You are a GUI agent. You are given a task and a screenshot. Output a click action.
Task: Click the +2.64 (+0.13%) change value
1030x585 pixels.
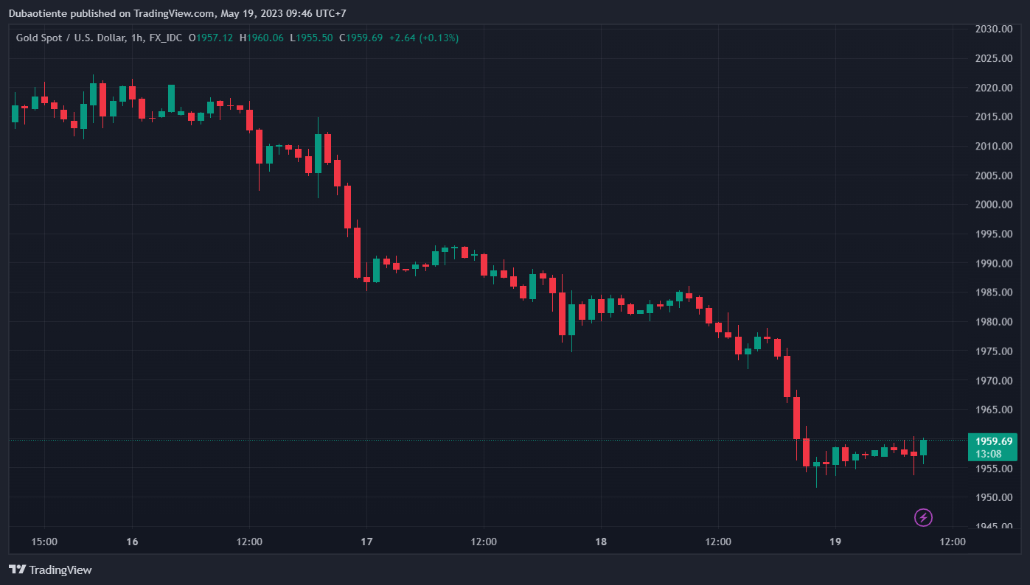[424, 38]
